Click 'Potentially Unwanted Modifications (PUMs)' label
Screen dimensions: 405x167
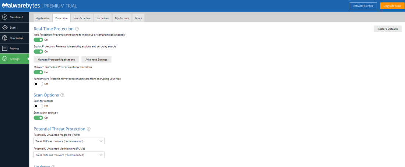[x=59, y=149]
